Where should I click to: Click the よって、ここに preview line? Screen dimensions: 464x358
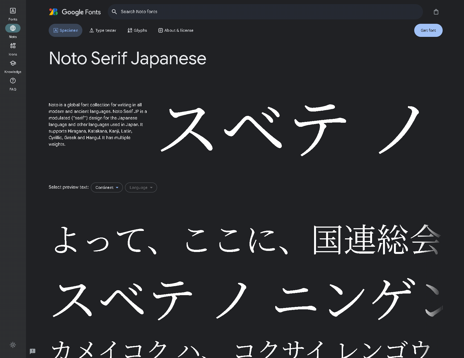(x=246, y=240)
